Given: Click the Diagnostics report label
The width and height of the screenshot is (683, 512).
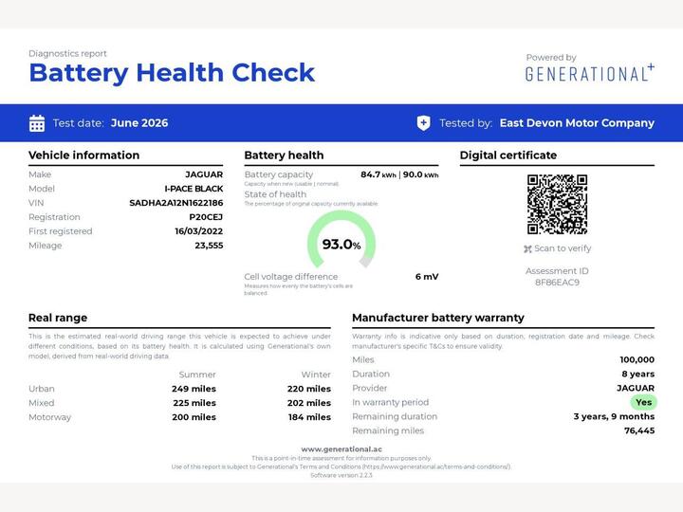Looking at the screenshot, I should (x=67, y=53).
